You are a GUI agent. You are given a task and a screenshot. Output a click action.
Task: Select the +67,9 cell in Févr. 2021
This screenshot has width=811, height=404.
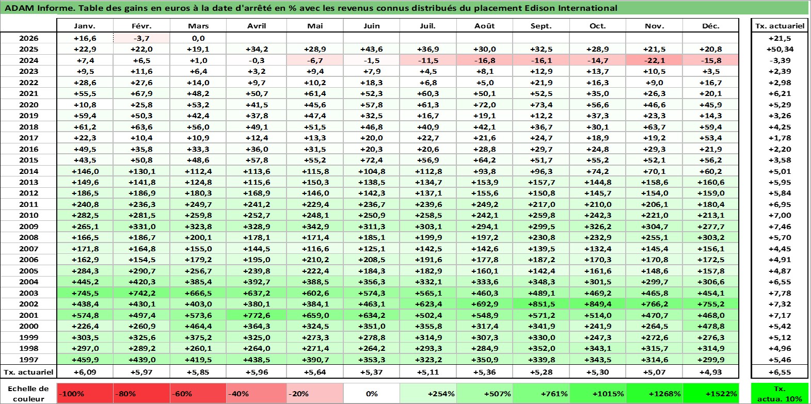pyautogui.click(x=142, y=93)
